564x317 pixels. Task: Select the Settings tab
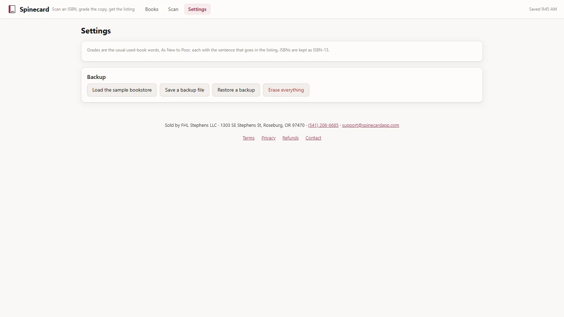(197, 9)
